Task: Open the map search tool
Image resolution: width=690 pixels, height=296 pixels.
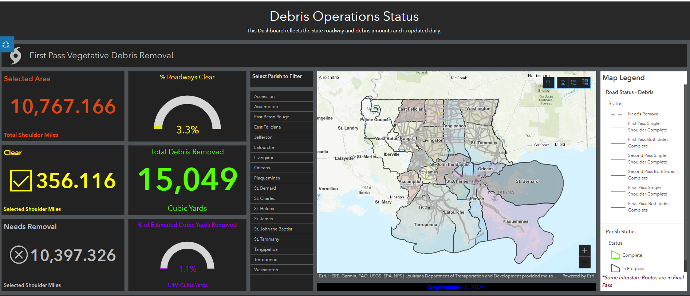Action: coord(548,83)
